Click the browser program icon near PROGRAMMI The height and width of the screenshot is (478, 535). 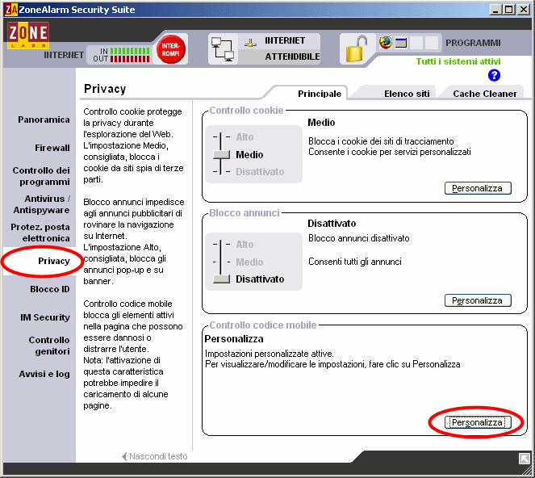tap(385, 43)
